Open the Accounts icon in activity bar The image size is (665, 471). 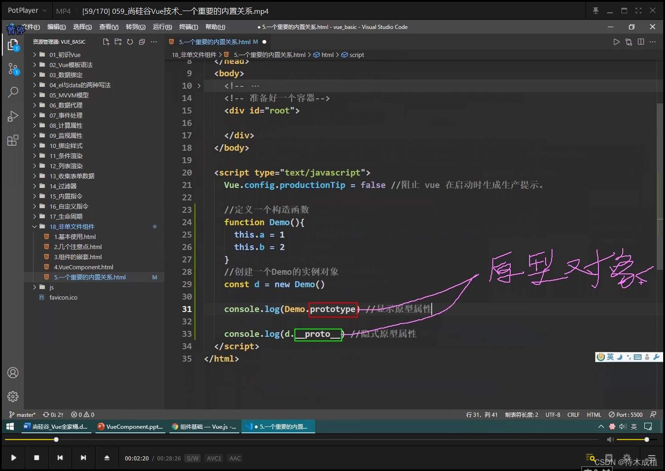click(x=13, y=373)
